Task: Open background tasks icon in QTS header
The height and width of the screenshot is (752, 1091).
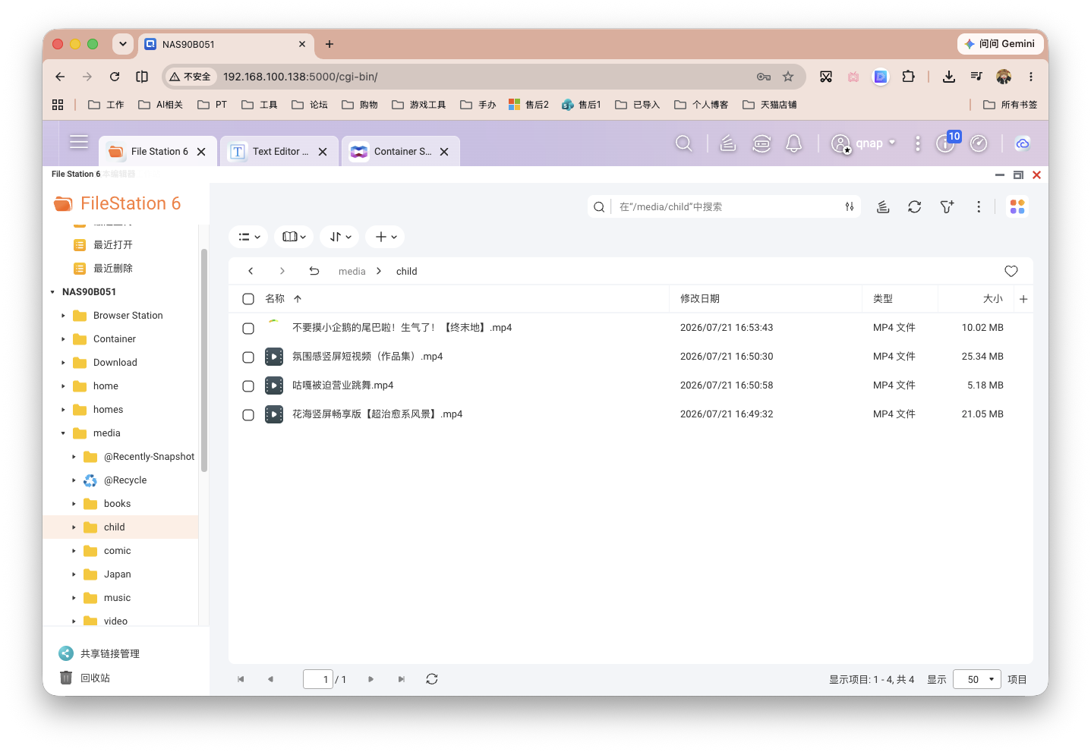Action: point(728,143)
